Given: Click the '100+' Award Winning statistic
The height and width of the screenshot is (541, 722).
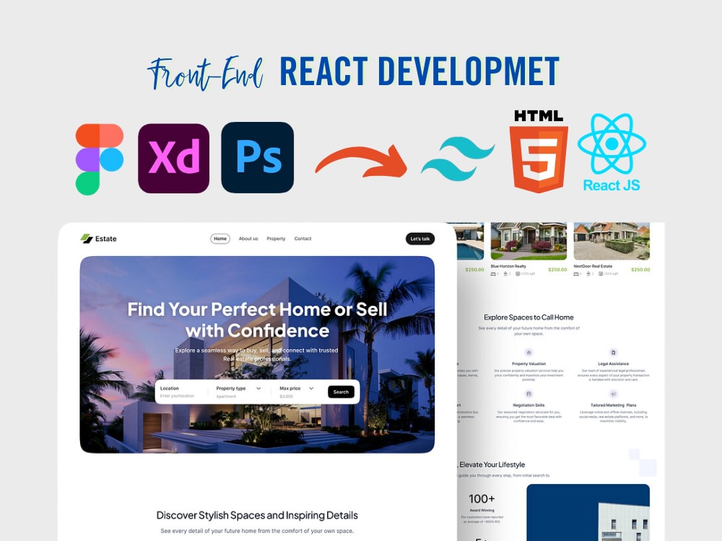Looking at the screenshot, I should point(482,499).
